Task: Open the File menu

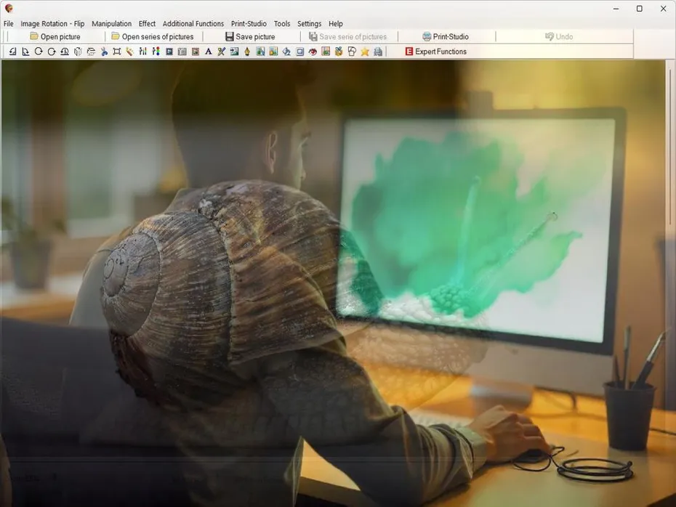Action: pyautogui.click(x=9, y=24)
